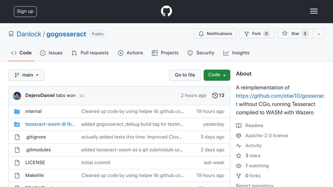Click the Activity pulse icon
333x187 pixels.
239,146
